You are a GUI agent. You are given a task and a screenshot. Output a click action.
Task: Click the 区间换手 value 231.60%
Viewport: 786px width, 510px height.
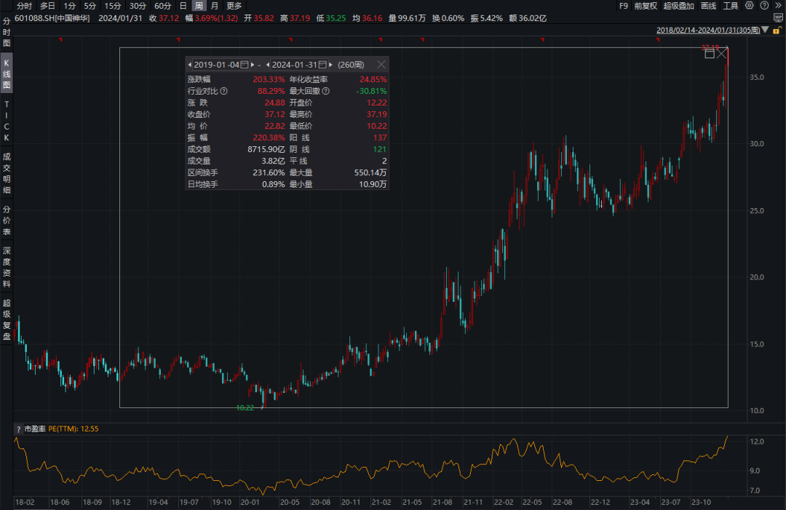pos(269,172)
